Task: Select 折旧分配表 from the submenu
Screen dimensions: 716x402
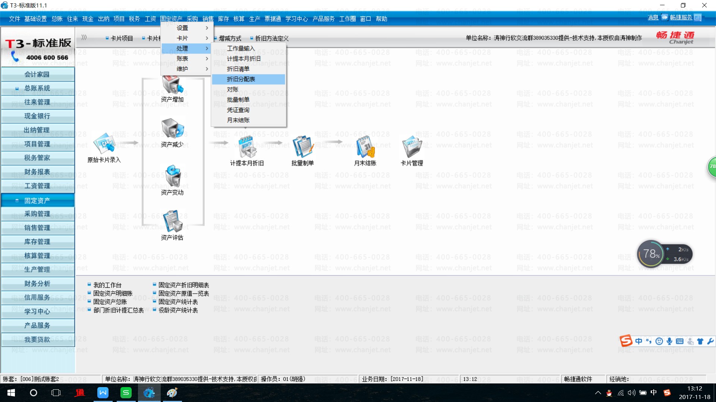Action: click(241, 79)
